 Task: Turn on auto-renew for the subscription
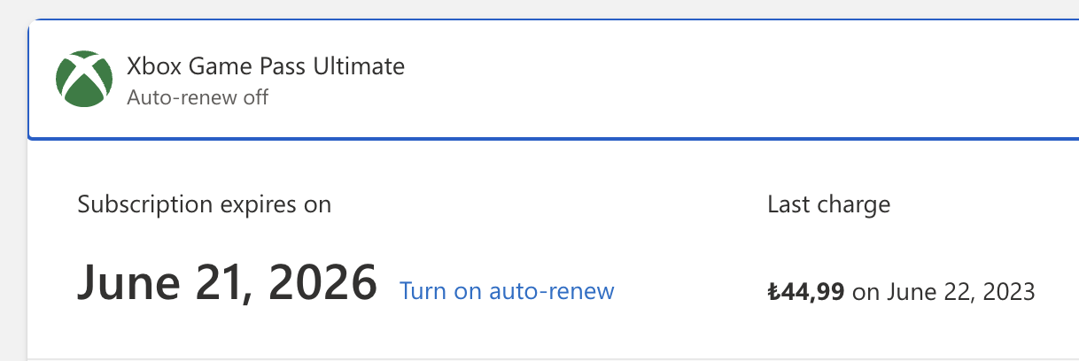pos(507,290)
